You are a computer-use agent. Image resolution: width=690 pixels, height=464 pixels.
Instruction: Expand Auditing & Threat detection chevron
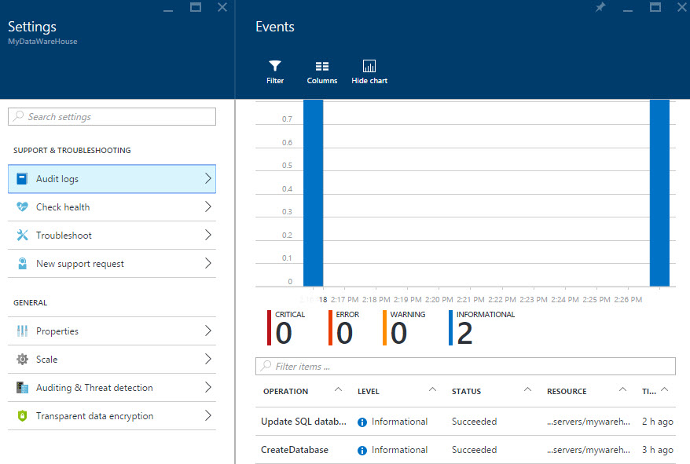coord(207,388)
